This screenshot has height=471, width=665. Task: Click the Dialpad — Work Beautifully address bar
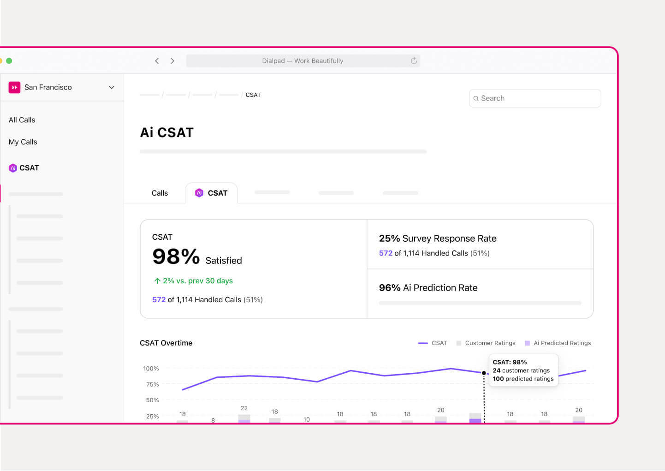tap(303, 61)
